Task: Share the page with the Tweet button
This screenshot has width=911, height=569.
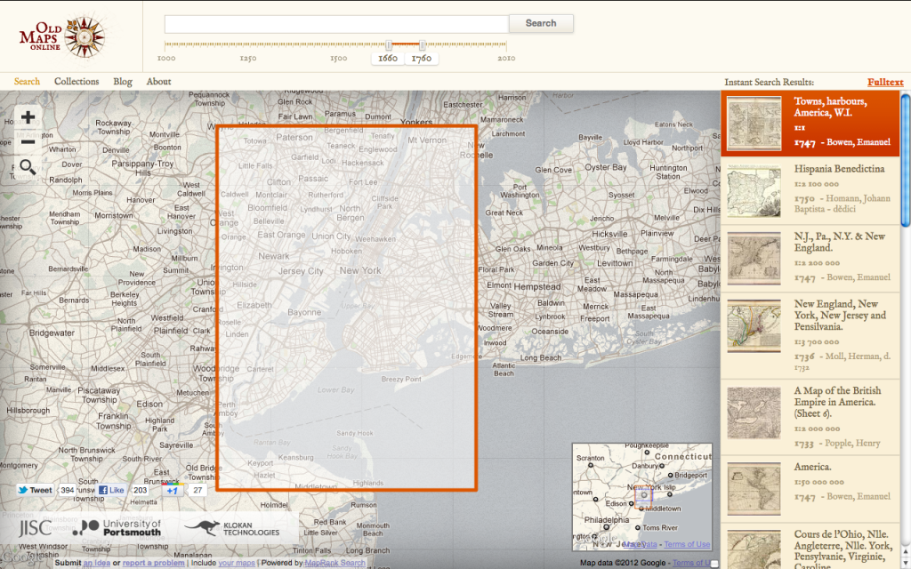Action: point(36,490)
